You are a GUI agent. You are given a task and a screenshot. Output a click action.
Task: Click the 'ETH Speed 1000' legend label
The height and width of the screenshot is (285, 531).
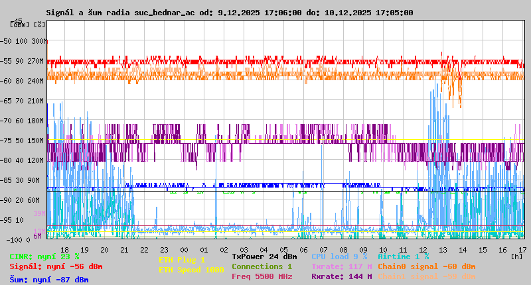pos(191,270)
